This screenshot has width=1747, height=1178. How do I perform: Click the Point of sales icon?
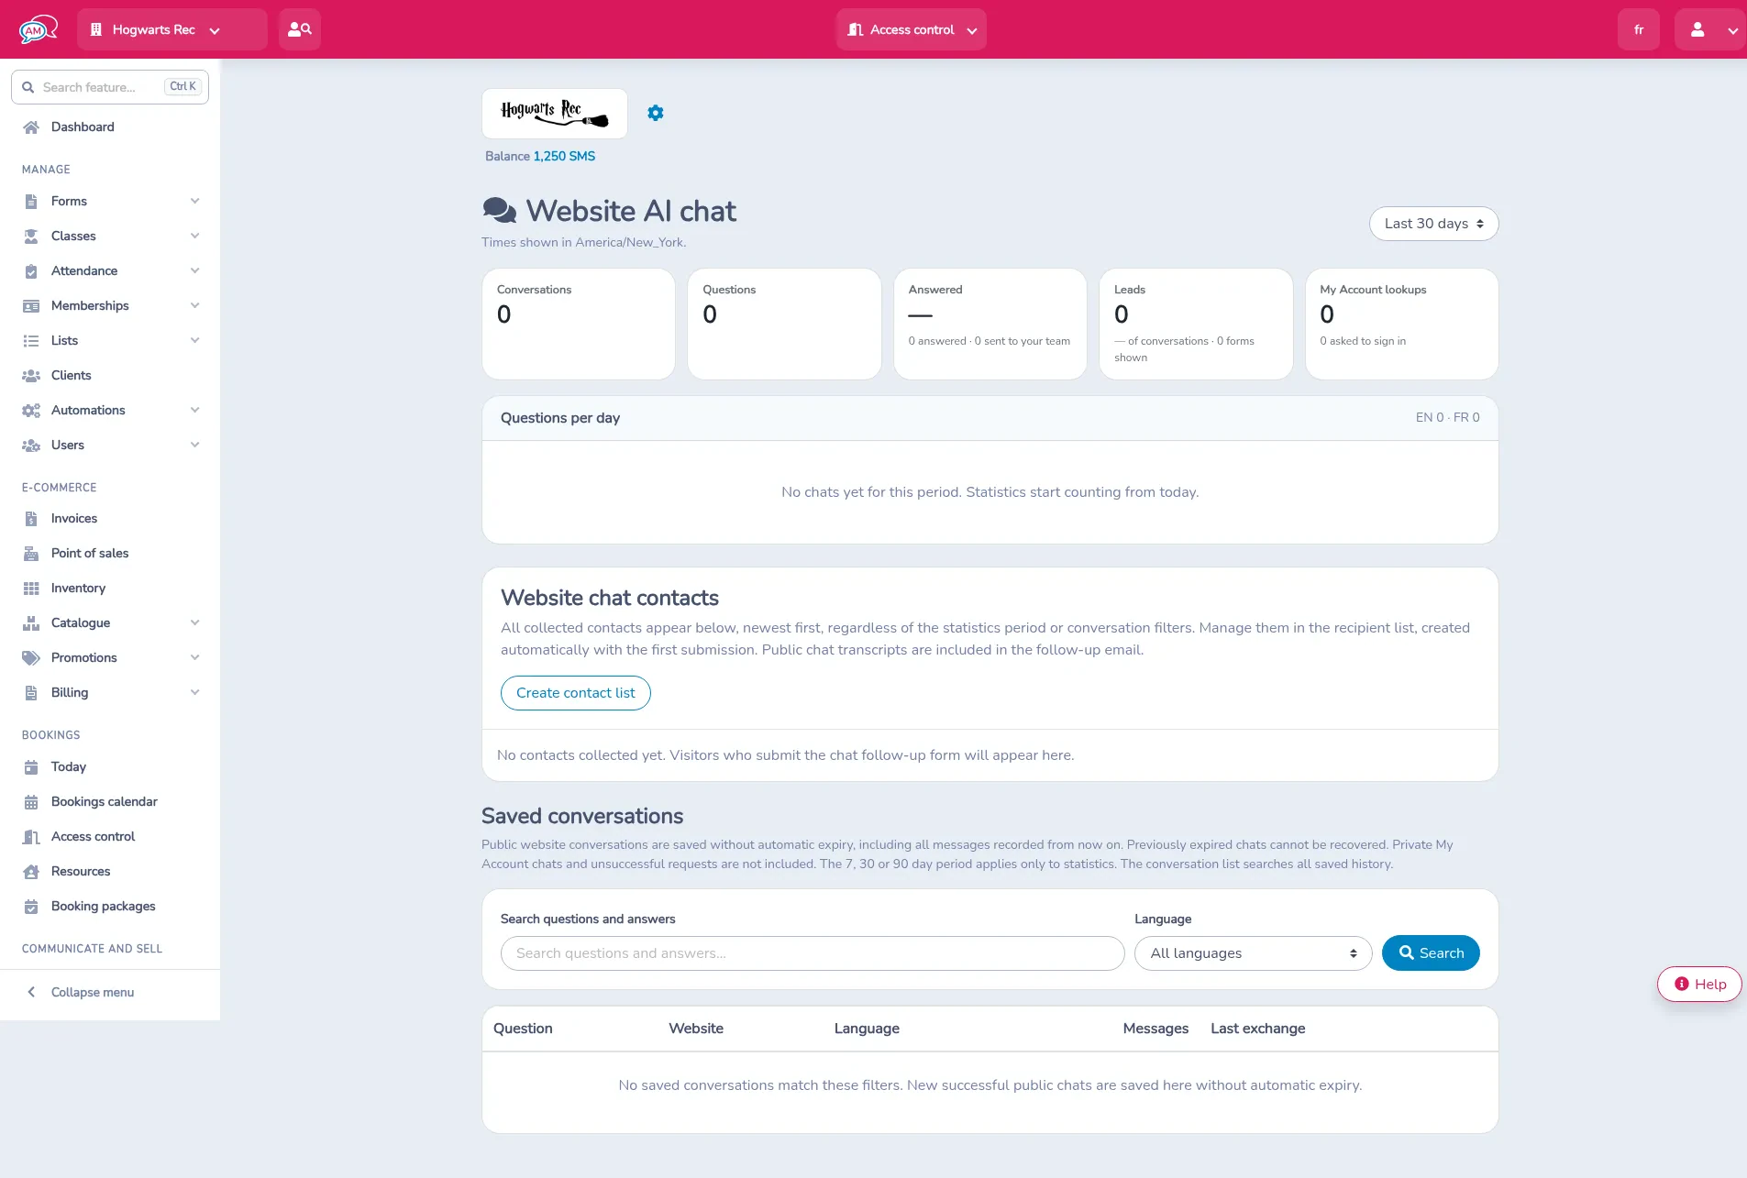pos(31,554)
